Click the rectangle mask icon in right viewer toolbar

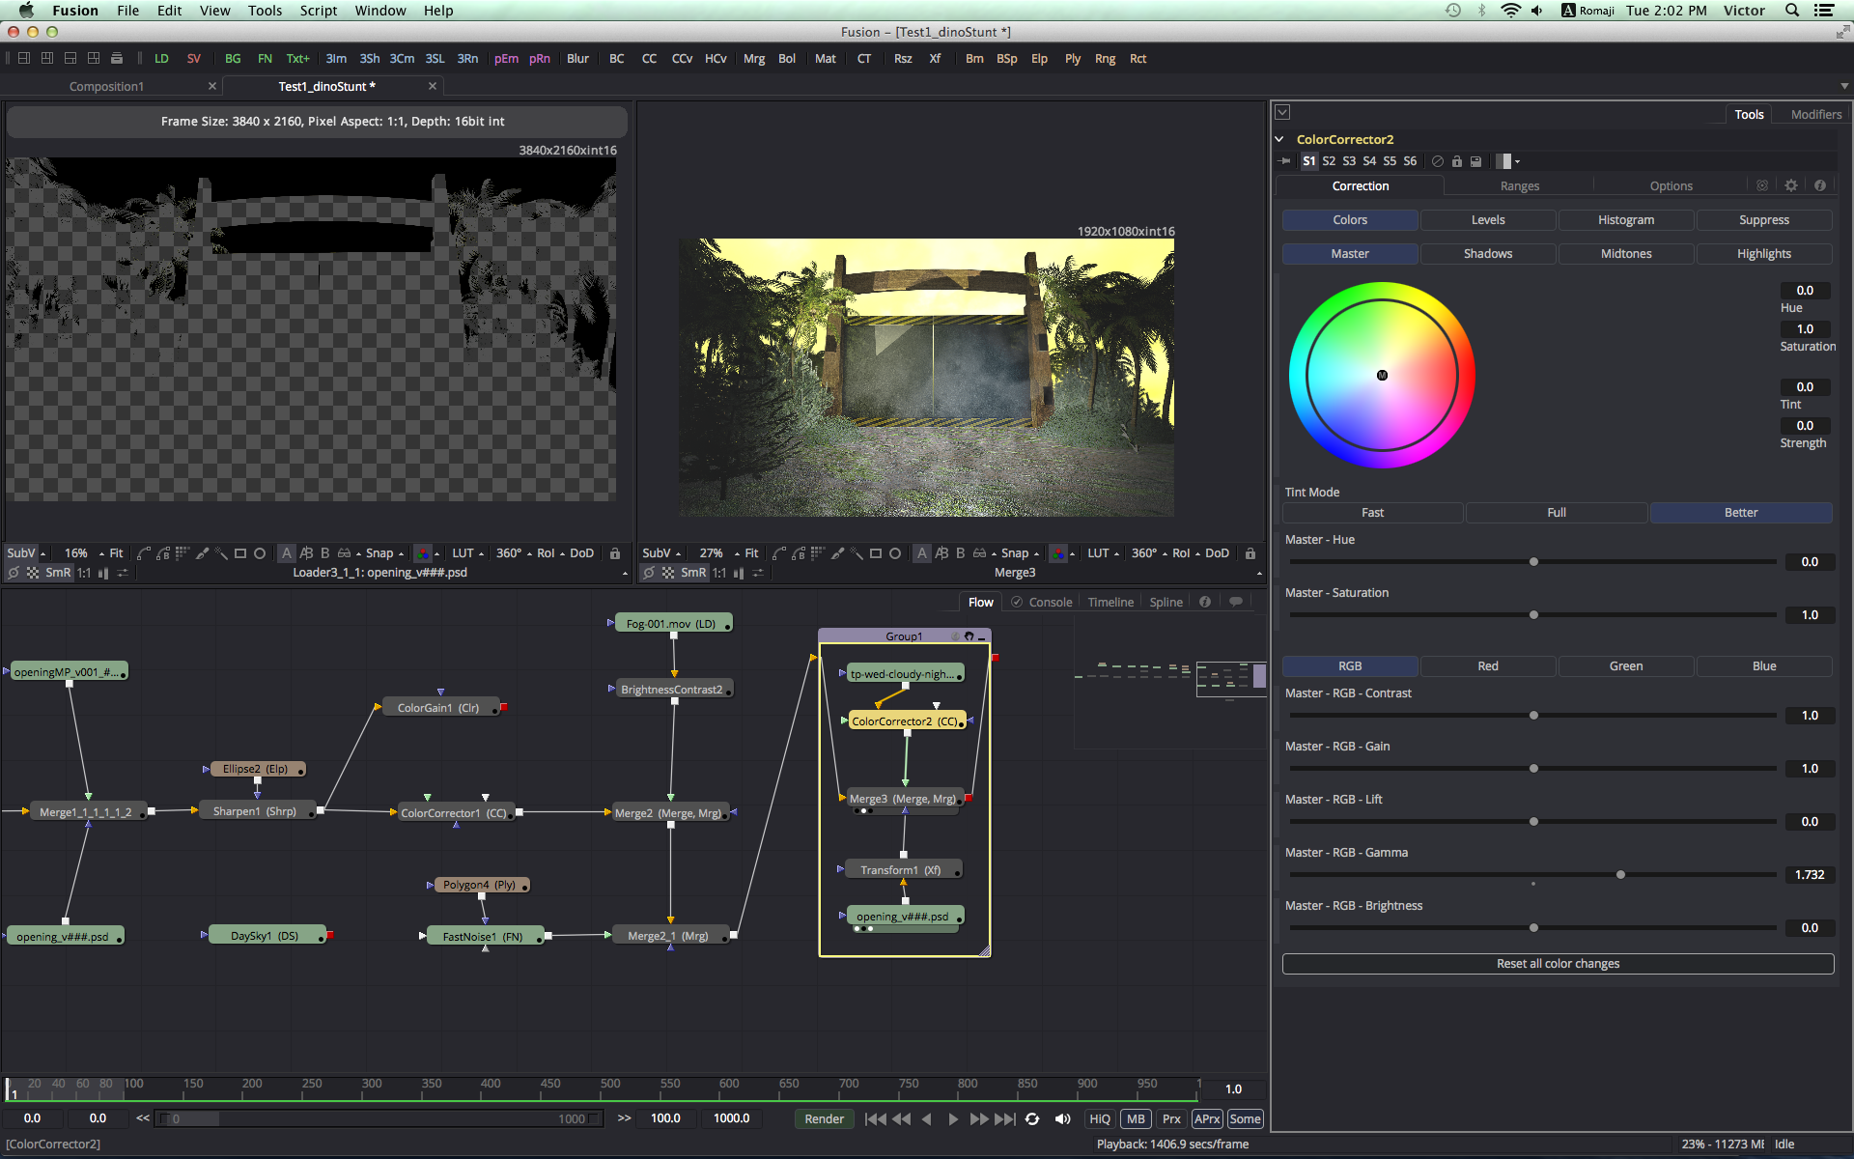876,553
